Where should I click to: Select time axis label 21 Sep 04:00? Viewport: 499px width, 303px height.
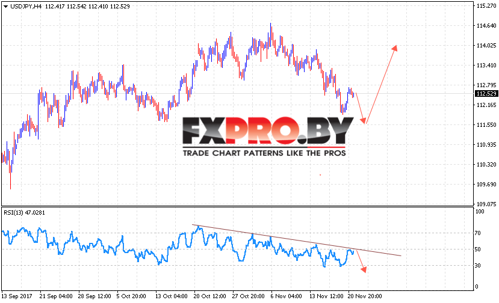[56, 296]
